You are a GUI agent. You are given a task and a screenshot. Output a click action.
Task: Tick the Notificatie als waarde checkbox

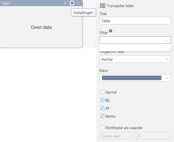click(x=102, y=128)
